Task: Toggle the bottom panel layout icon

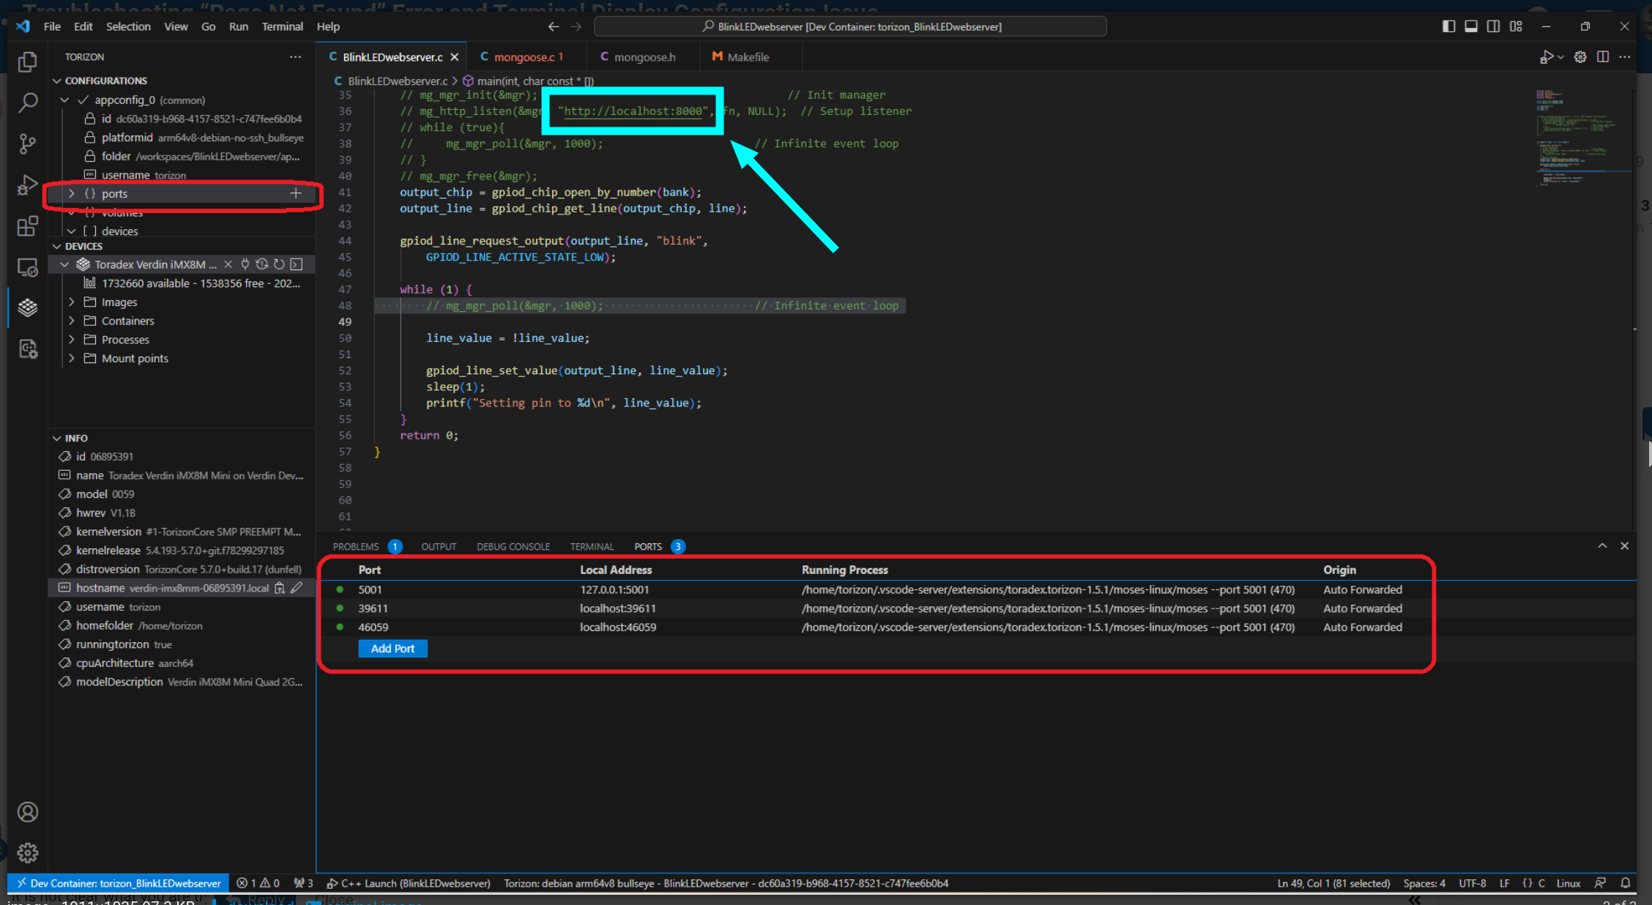Action: coord(1471,26)
